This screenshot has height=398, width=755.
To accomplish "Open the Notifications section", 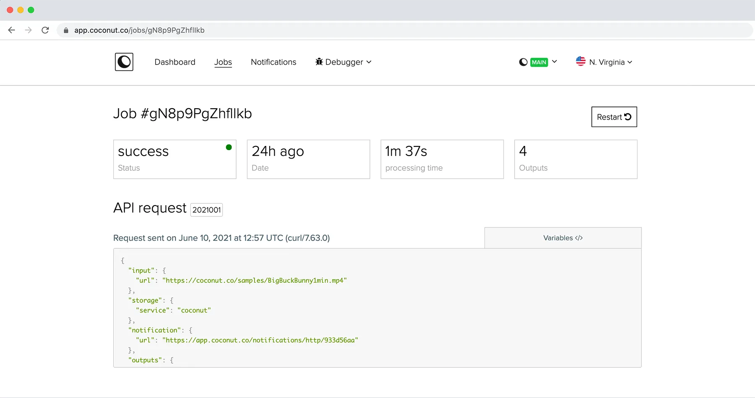I will click(x=273, y=62).
